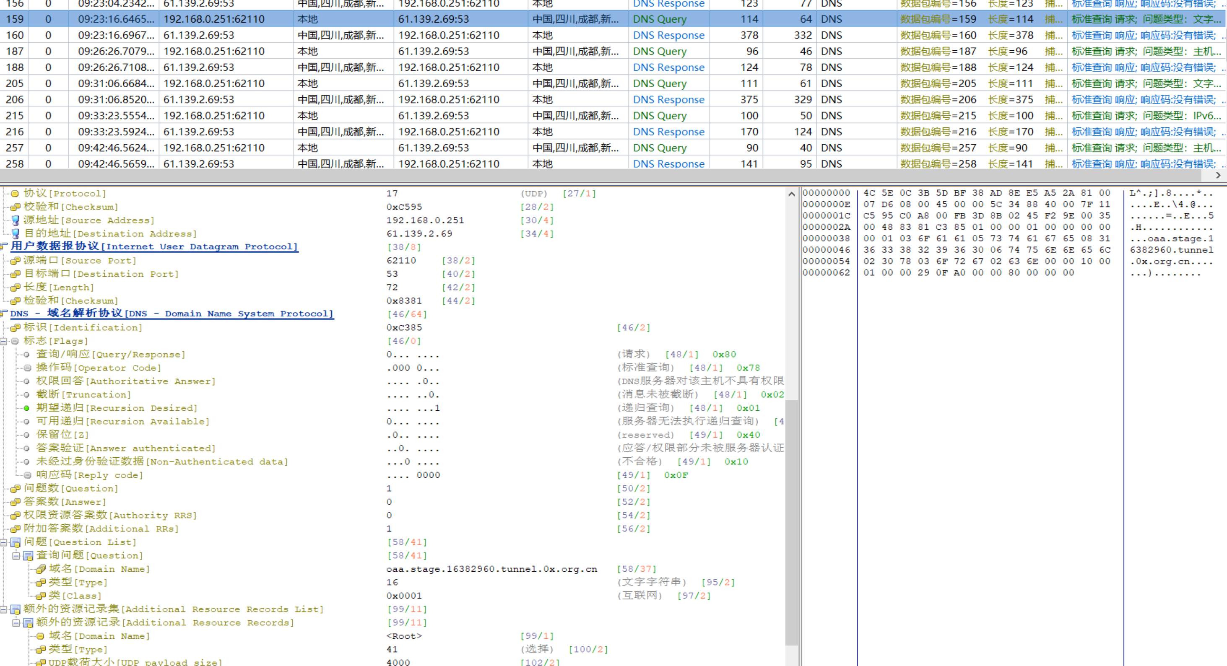Image resolution: width=1227 pixels, height=666 pixels.
Task: Click ASCII text 6382960.tunnel in hex pane
Action: point(1171,249)
